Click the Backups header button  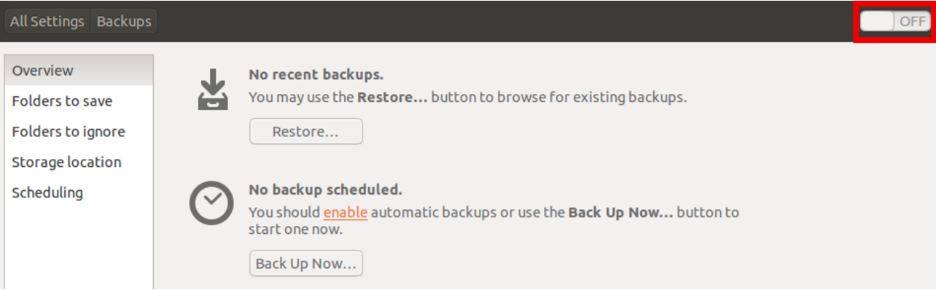124,21
